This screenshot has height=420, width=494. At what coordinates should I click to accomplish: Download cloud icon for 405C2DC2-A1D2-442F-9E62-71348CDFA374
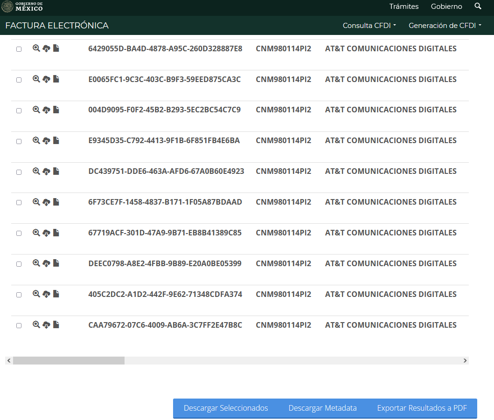coord(46,294)
